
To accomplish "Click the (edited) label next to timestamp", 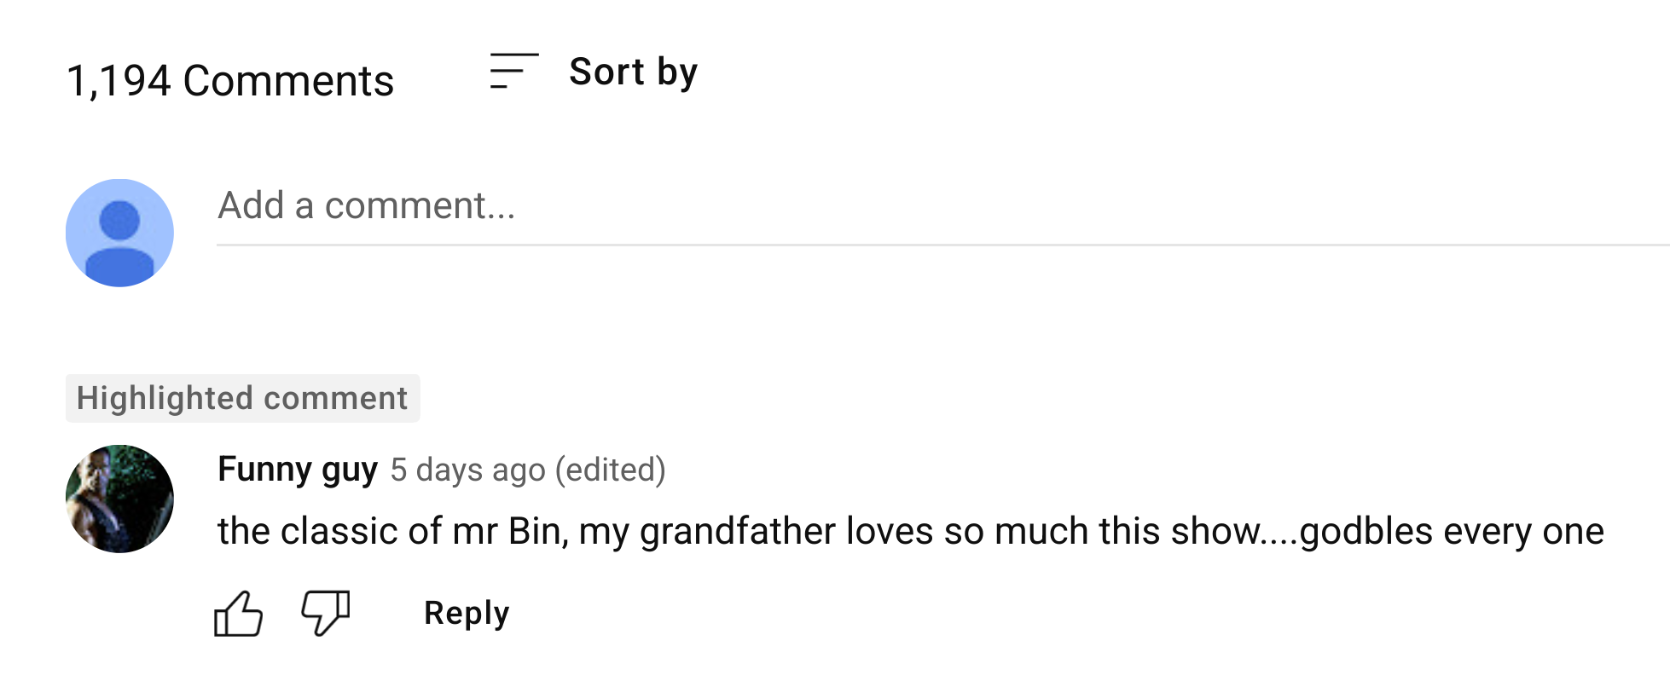I will [x=611, y=470].
